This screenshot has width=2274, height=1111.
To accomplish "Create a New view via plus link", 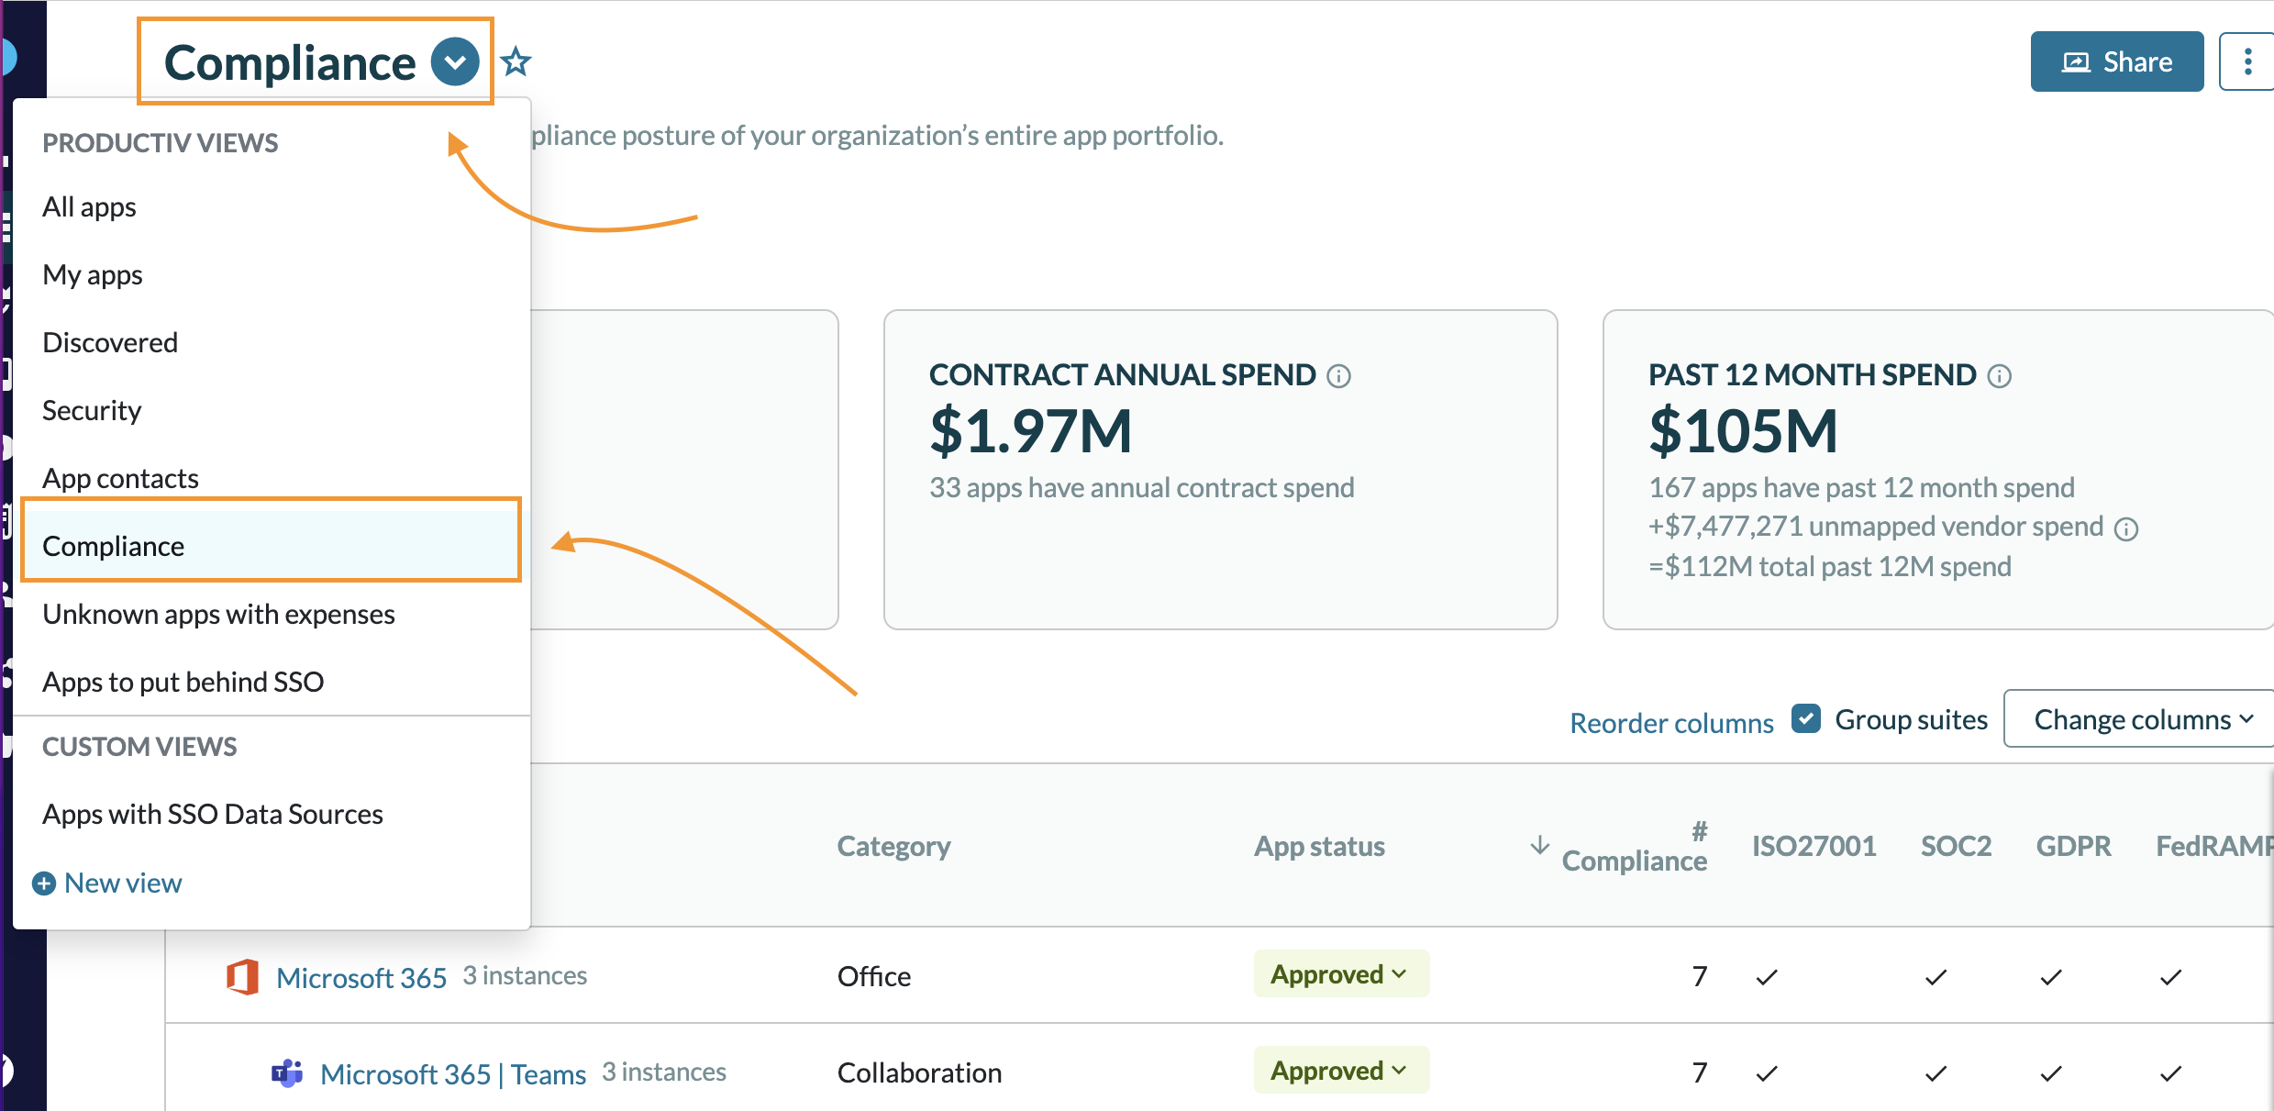I will click(x=108, y=883).
